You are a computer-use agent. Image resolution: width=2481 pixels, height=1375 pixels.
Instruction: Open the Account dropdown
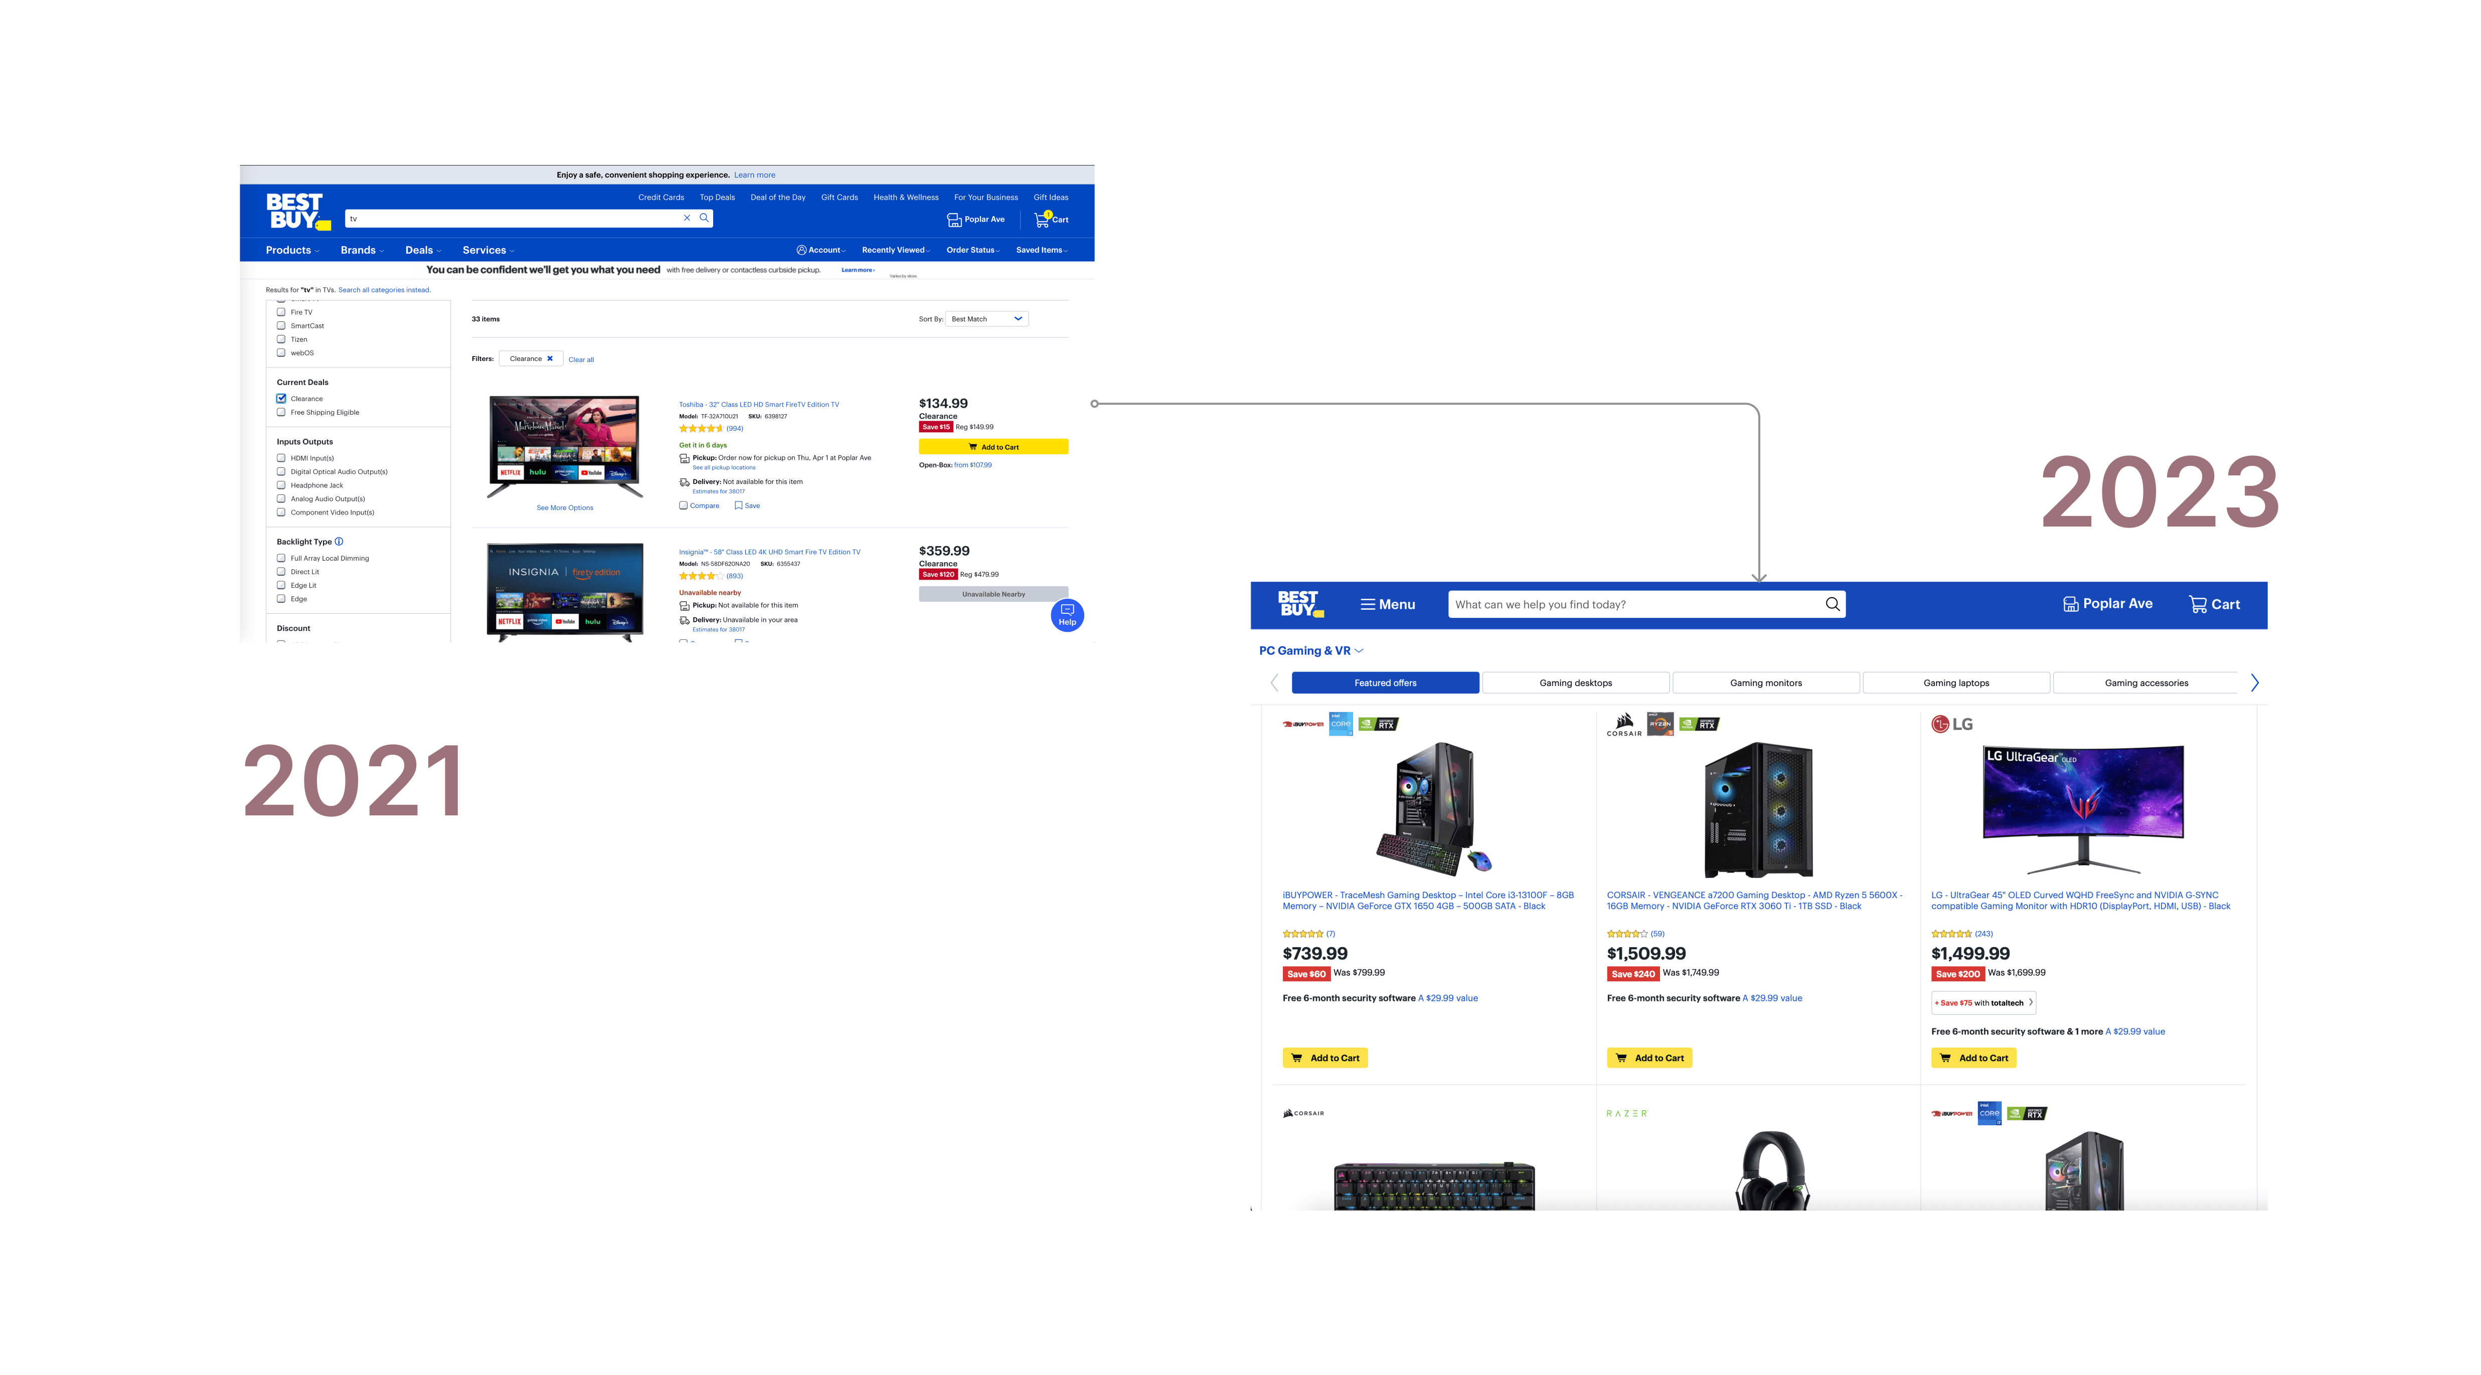pos(821,250)
